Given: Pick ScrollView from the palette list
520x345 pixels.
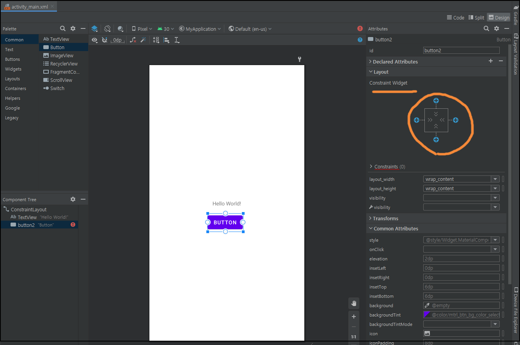Looking at the screenshot, I should 64,80.
